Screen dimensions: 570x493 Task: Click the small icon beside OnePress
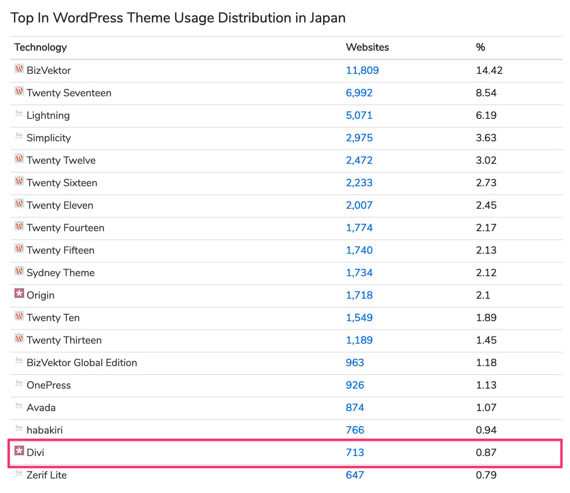[19, 383]
